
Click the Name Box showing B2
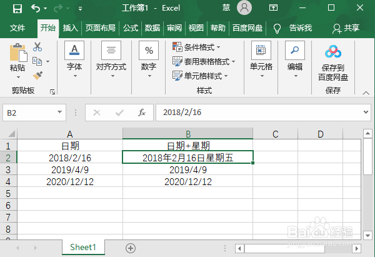29,113
